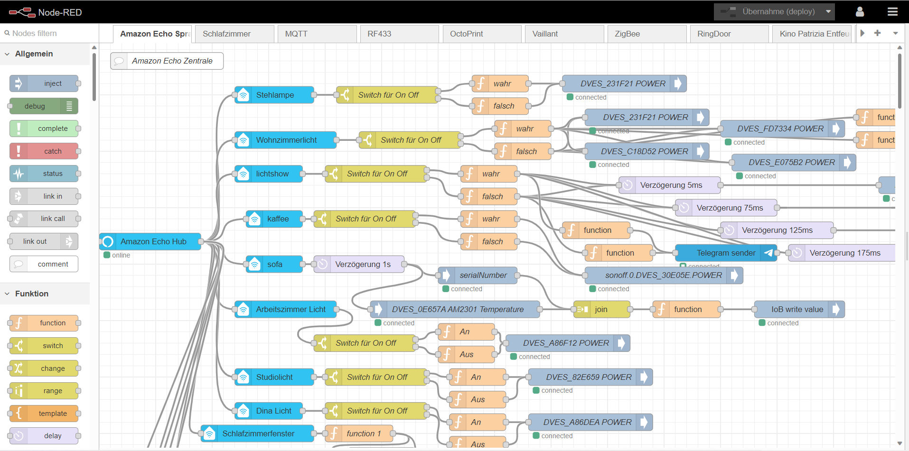
Task: Select the serialNumber input node
Action: pos(477,275)
